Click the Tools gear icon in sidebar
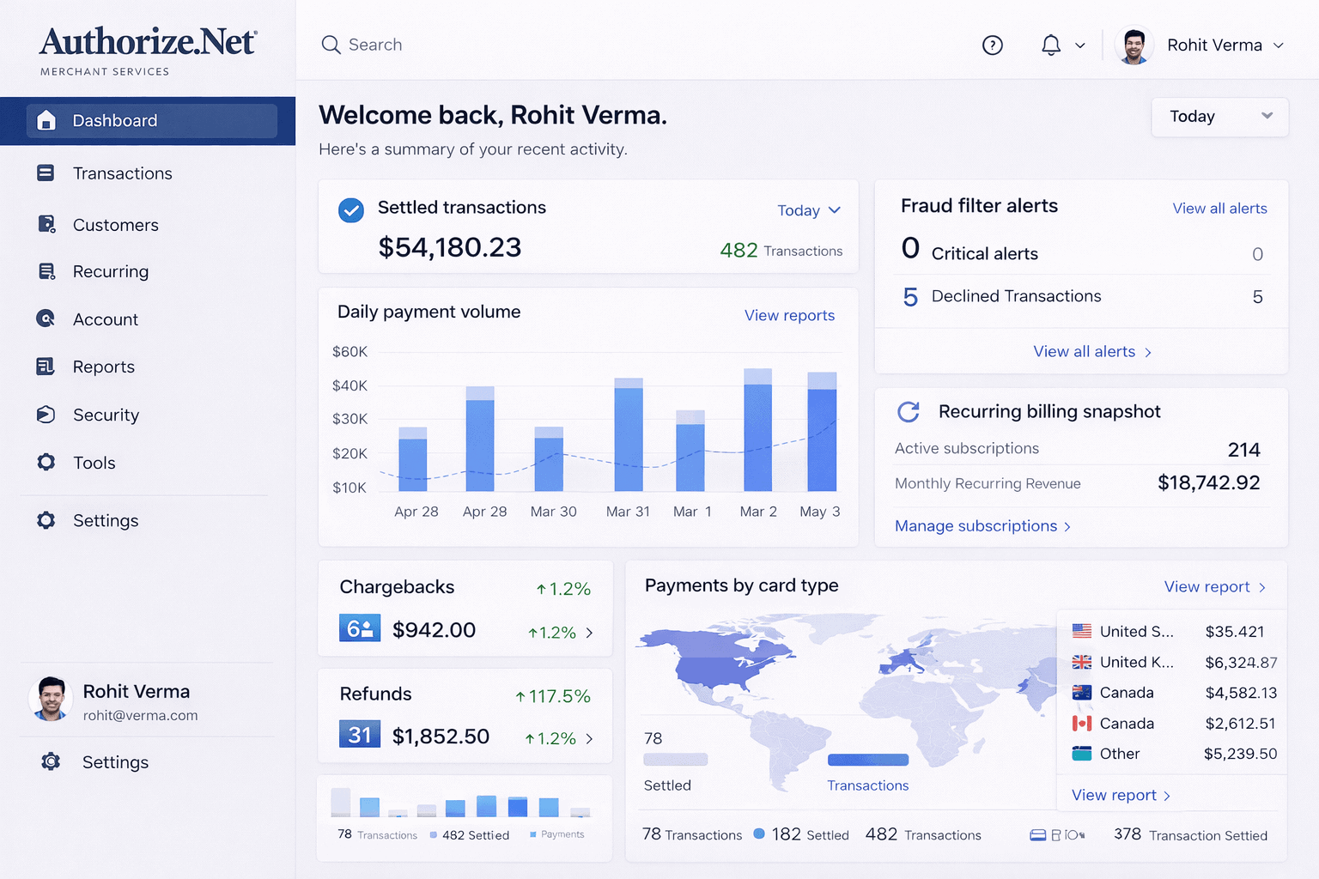Screen dimensions: 1319x879 (x=46, y=463)
